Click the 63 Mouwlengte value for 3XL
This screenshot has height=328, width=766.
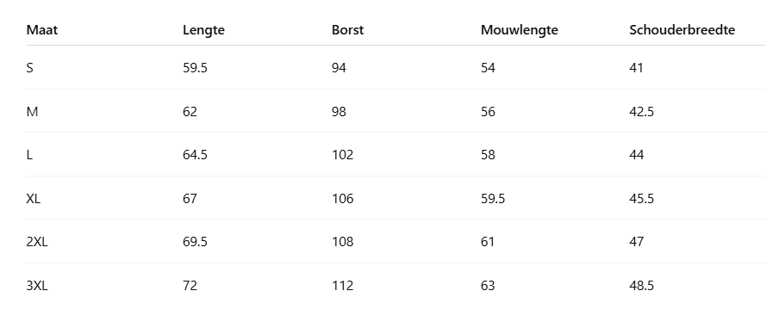pyautogui.click(x=488, y=286)
